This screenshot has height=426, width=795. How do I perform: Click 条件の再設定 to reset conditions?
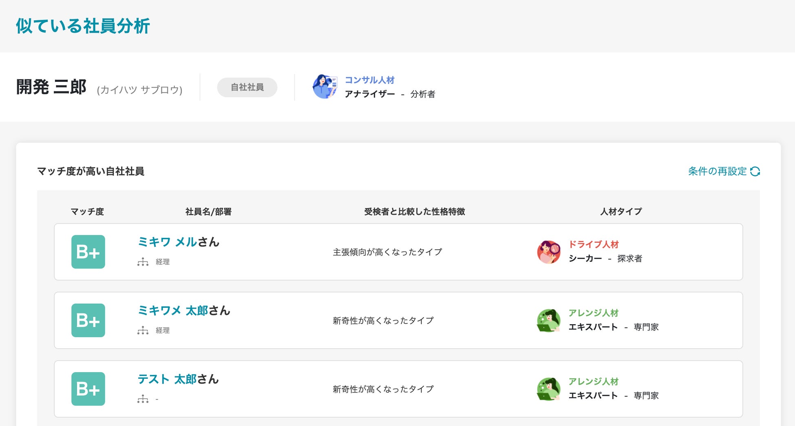coord(717,171)
